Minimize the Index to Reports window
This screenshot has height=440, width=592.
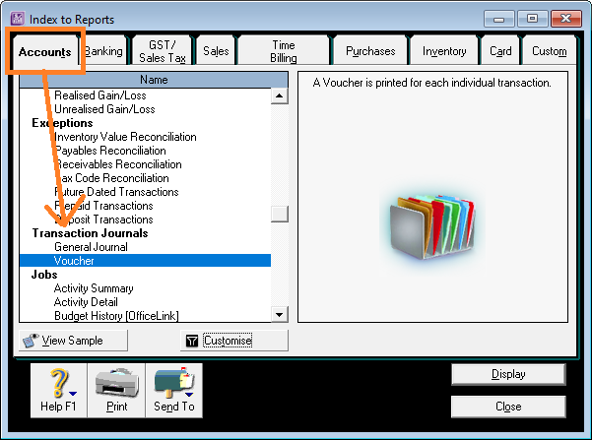[498, 19]
